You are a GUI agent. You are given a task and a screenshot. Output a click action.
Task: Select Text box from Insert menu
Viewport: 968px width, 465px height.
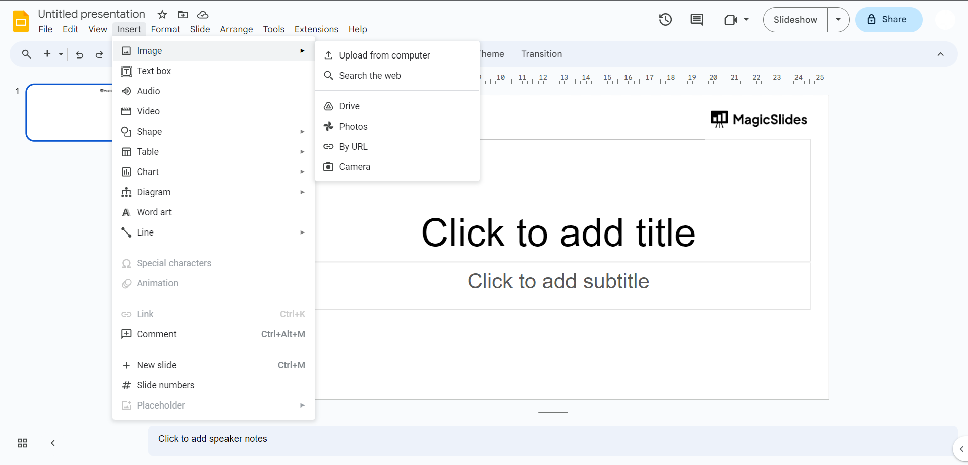(x=154, y=71)
